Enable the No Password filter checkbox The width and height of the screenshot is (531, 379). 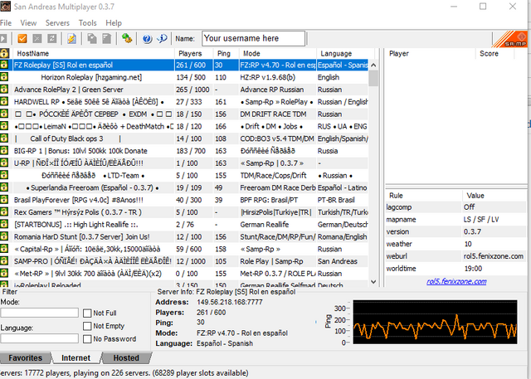coord(87,338)
